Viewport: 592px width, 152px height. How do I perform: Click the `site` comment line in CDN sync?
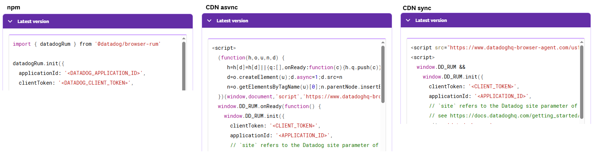[503, 106]
